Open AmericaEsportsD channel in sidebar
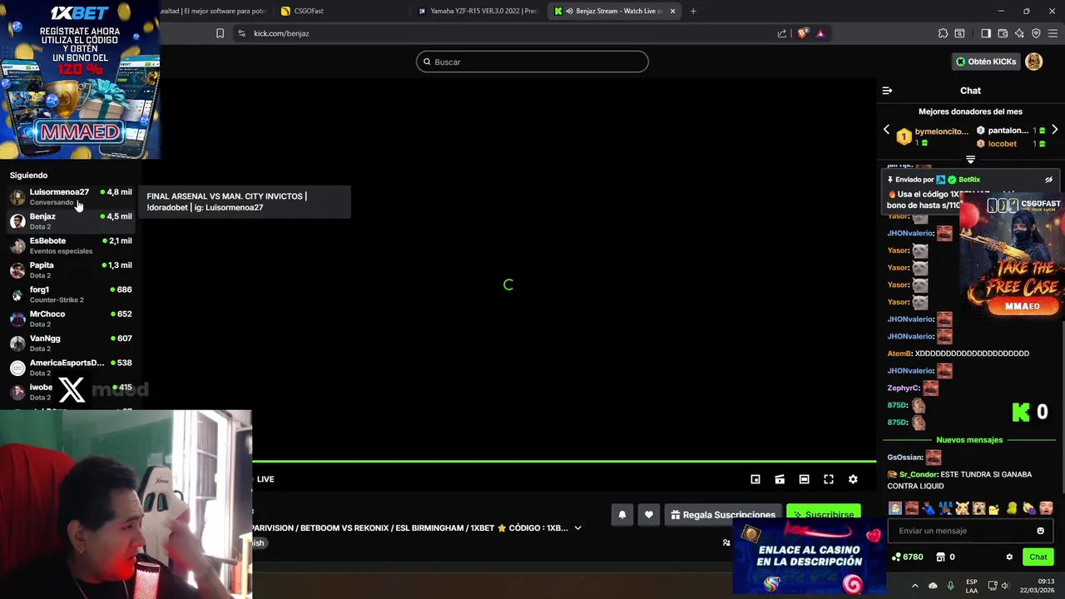The width and height of the screenshot is (1065, 599). 70,368
